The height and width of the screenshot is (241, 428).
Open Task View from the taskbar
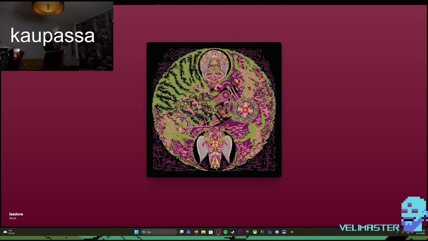(x=182, y=232)
